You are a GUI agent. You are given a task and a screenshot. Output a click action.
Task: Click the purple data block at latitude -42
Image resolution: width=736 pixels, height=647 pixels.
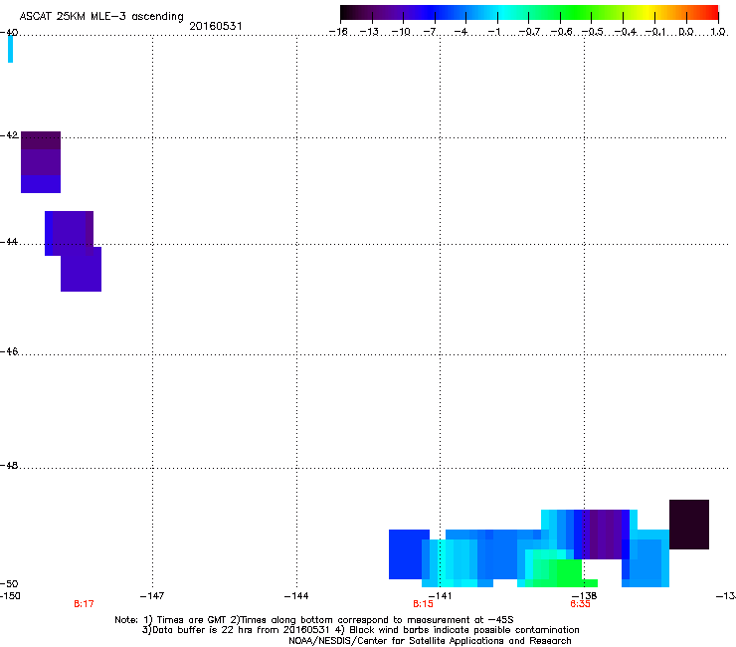(x=41, y=162)
